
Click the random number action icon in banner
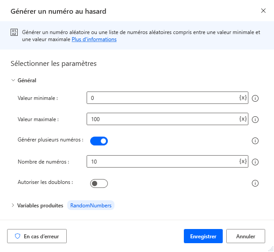click(14, 32)
